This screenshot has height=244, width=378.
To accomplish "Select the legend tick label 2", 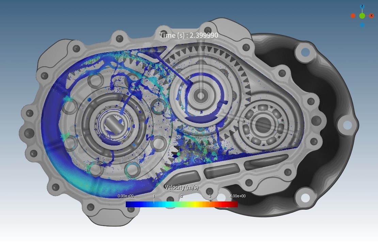I will [x=182, y=196].
